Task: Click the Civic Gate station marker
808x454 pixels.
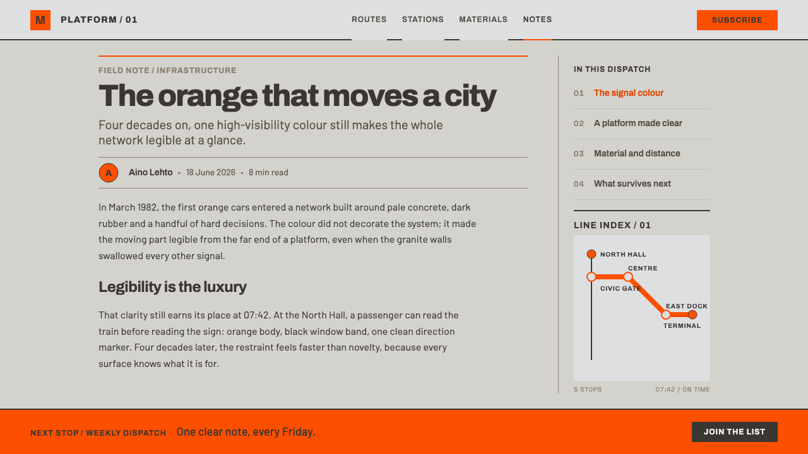Action: point(591,277)
